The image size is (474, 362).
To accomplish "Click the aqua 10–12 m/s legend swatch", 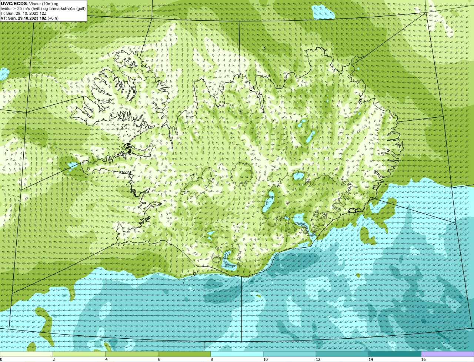I will 290,354.
